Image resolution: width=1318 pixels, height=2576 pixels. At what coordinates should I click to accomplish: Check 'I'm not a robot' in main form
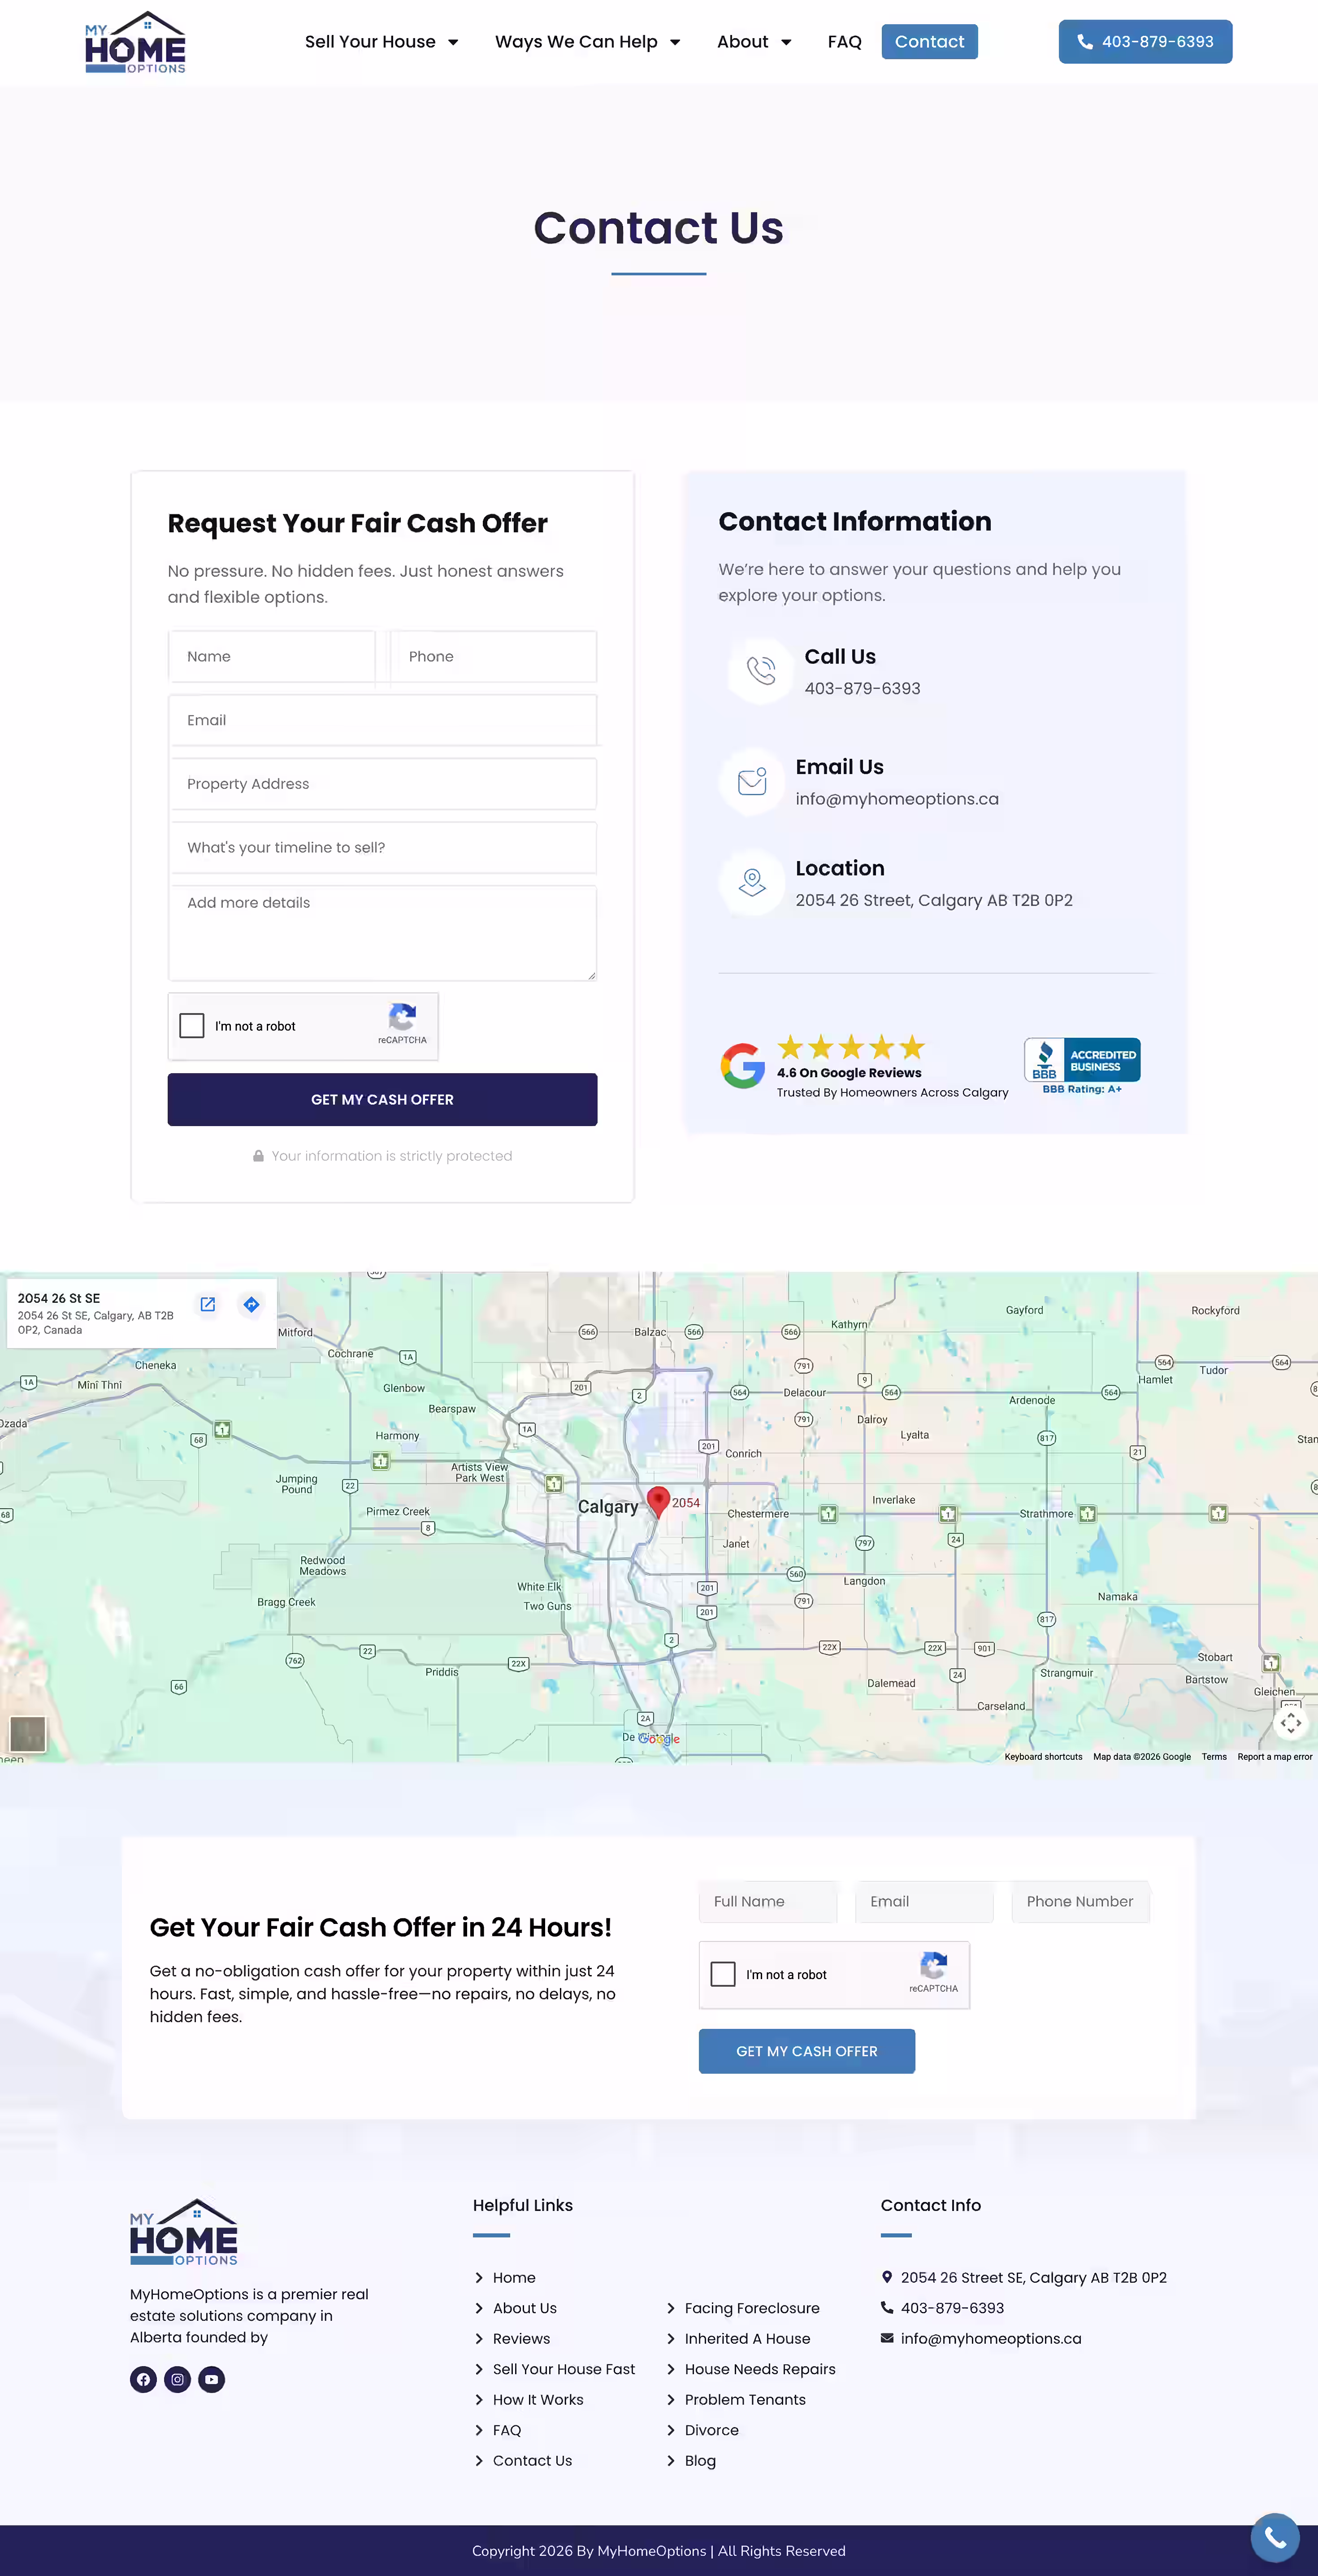[192, 1025]
